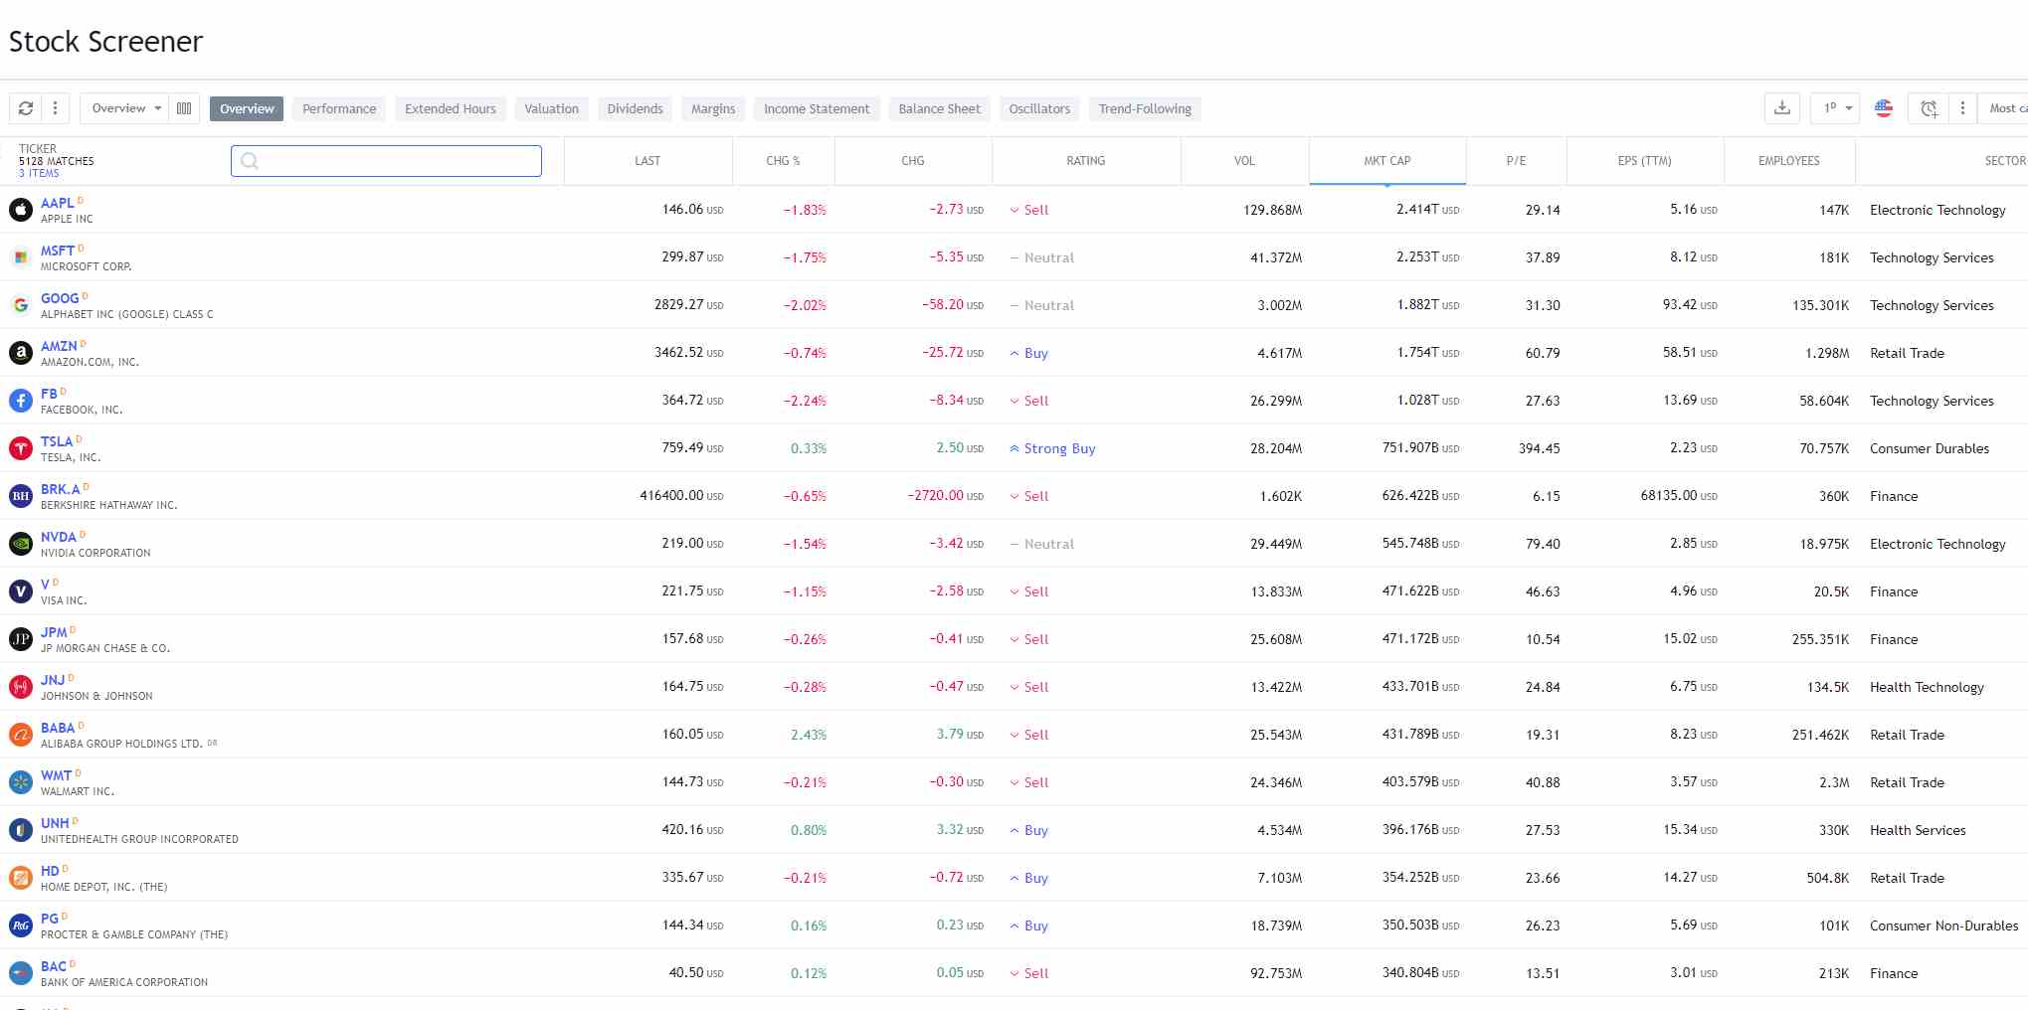Viewport: 2028px width, 1010px height.
Task: Sort by the EPS (TTM) column header
Action: click(x=1644, y=161)
